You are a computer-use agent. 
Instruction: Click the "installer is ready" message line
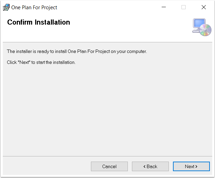77,51
